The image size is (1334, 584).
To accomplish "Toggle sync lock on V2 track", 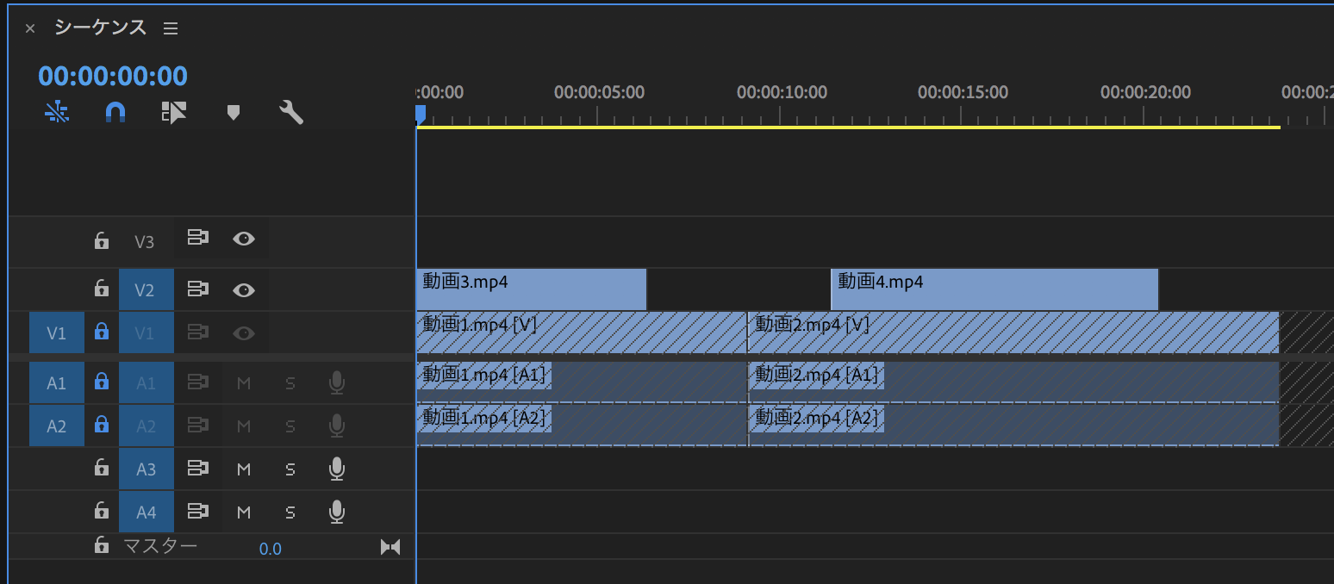I will 198,289.
